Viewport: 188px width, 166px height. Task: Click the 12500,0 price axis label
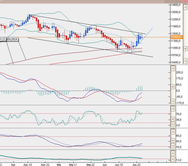[x=175, y=12]
